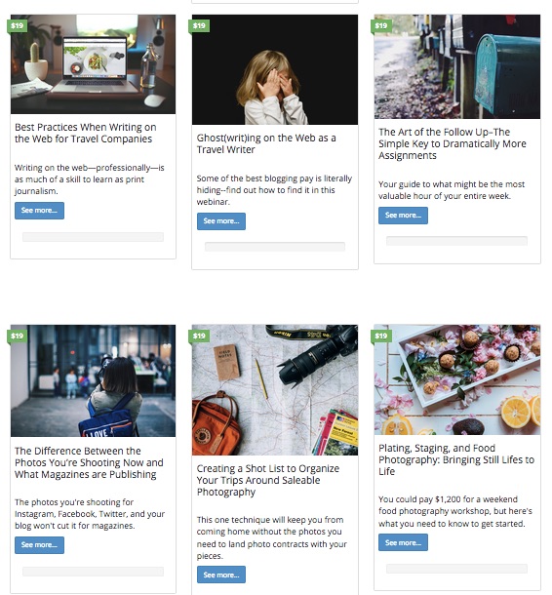
Task: Click the gray bar under Best Practices card
Action: click(x=93, y=237)
